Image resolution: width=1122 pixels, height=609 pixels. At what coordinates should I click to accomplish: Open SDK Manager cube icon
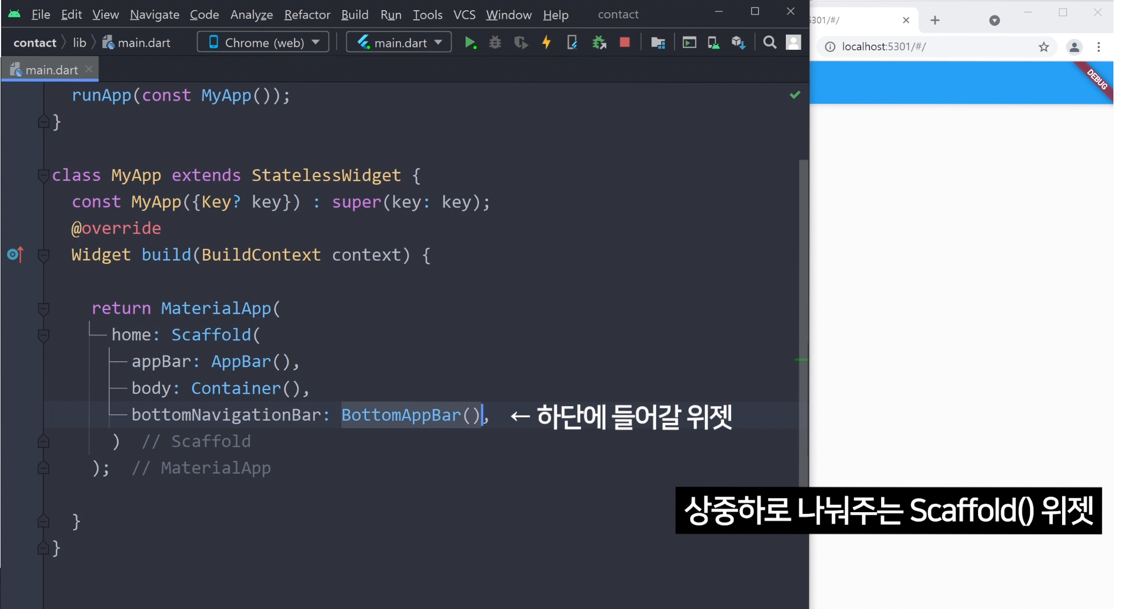point(739,43)
